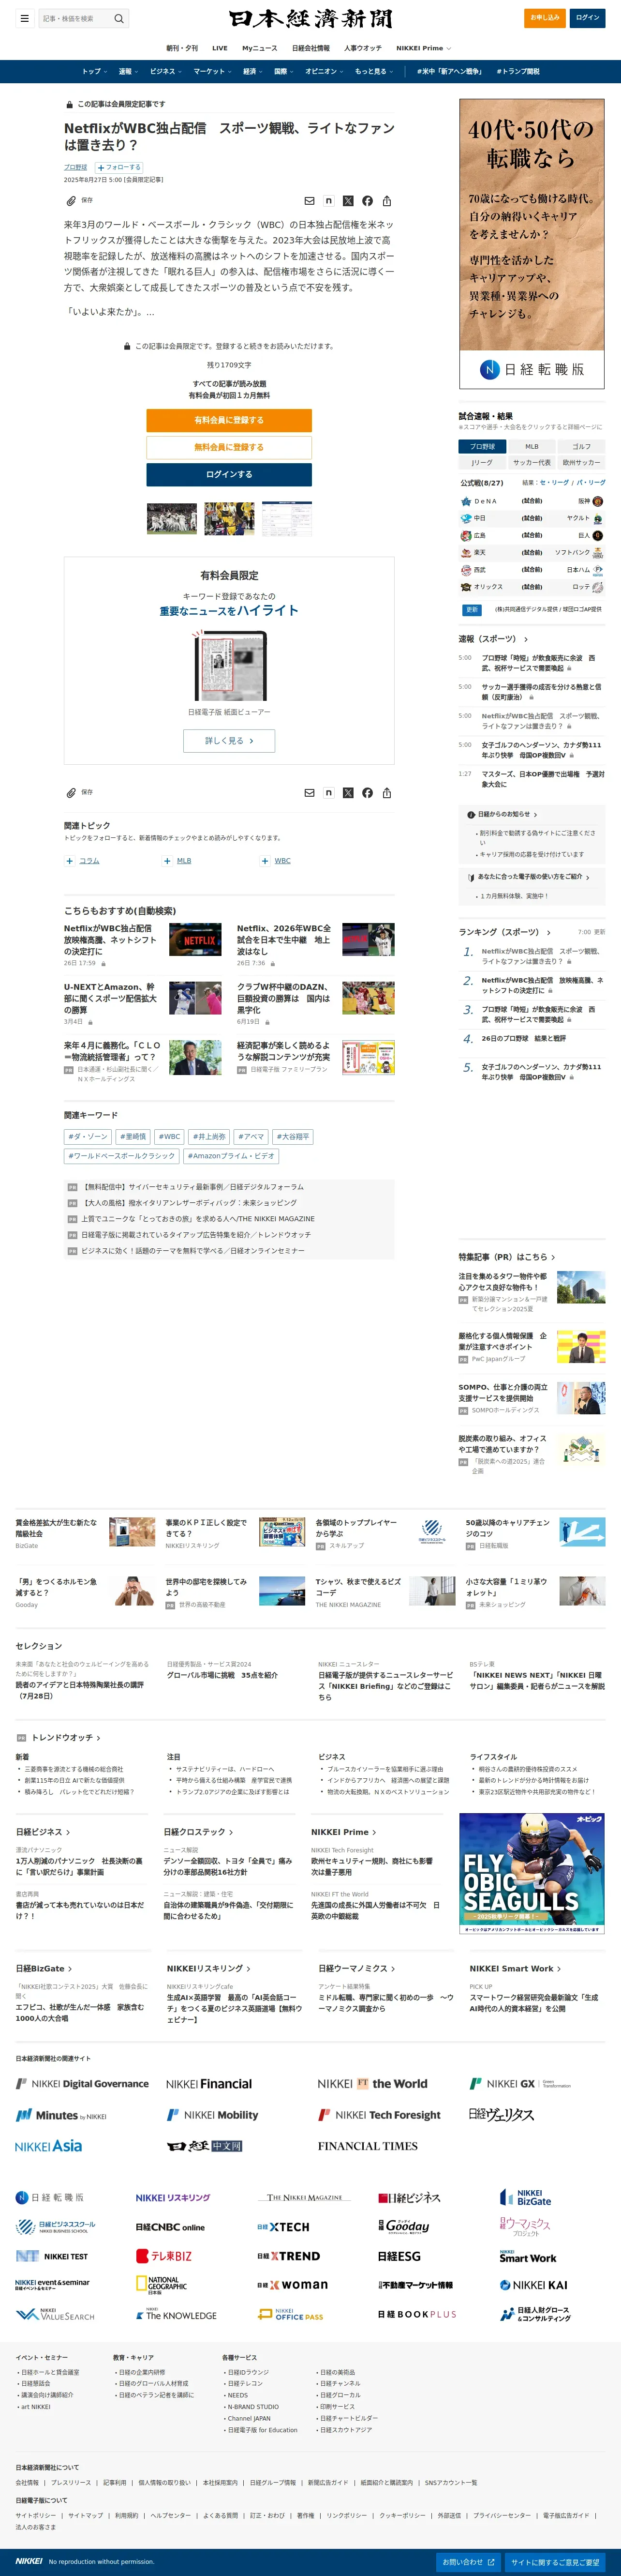Click the orange お申し込み button
The image size is (621, 2576).
(545, 17)
